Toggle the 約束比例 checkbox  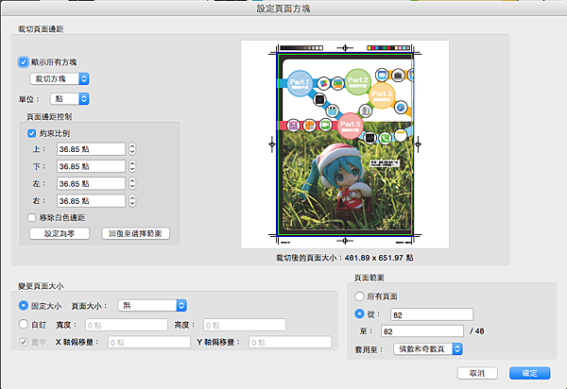click(x=32, y=133)
